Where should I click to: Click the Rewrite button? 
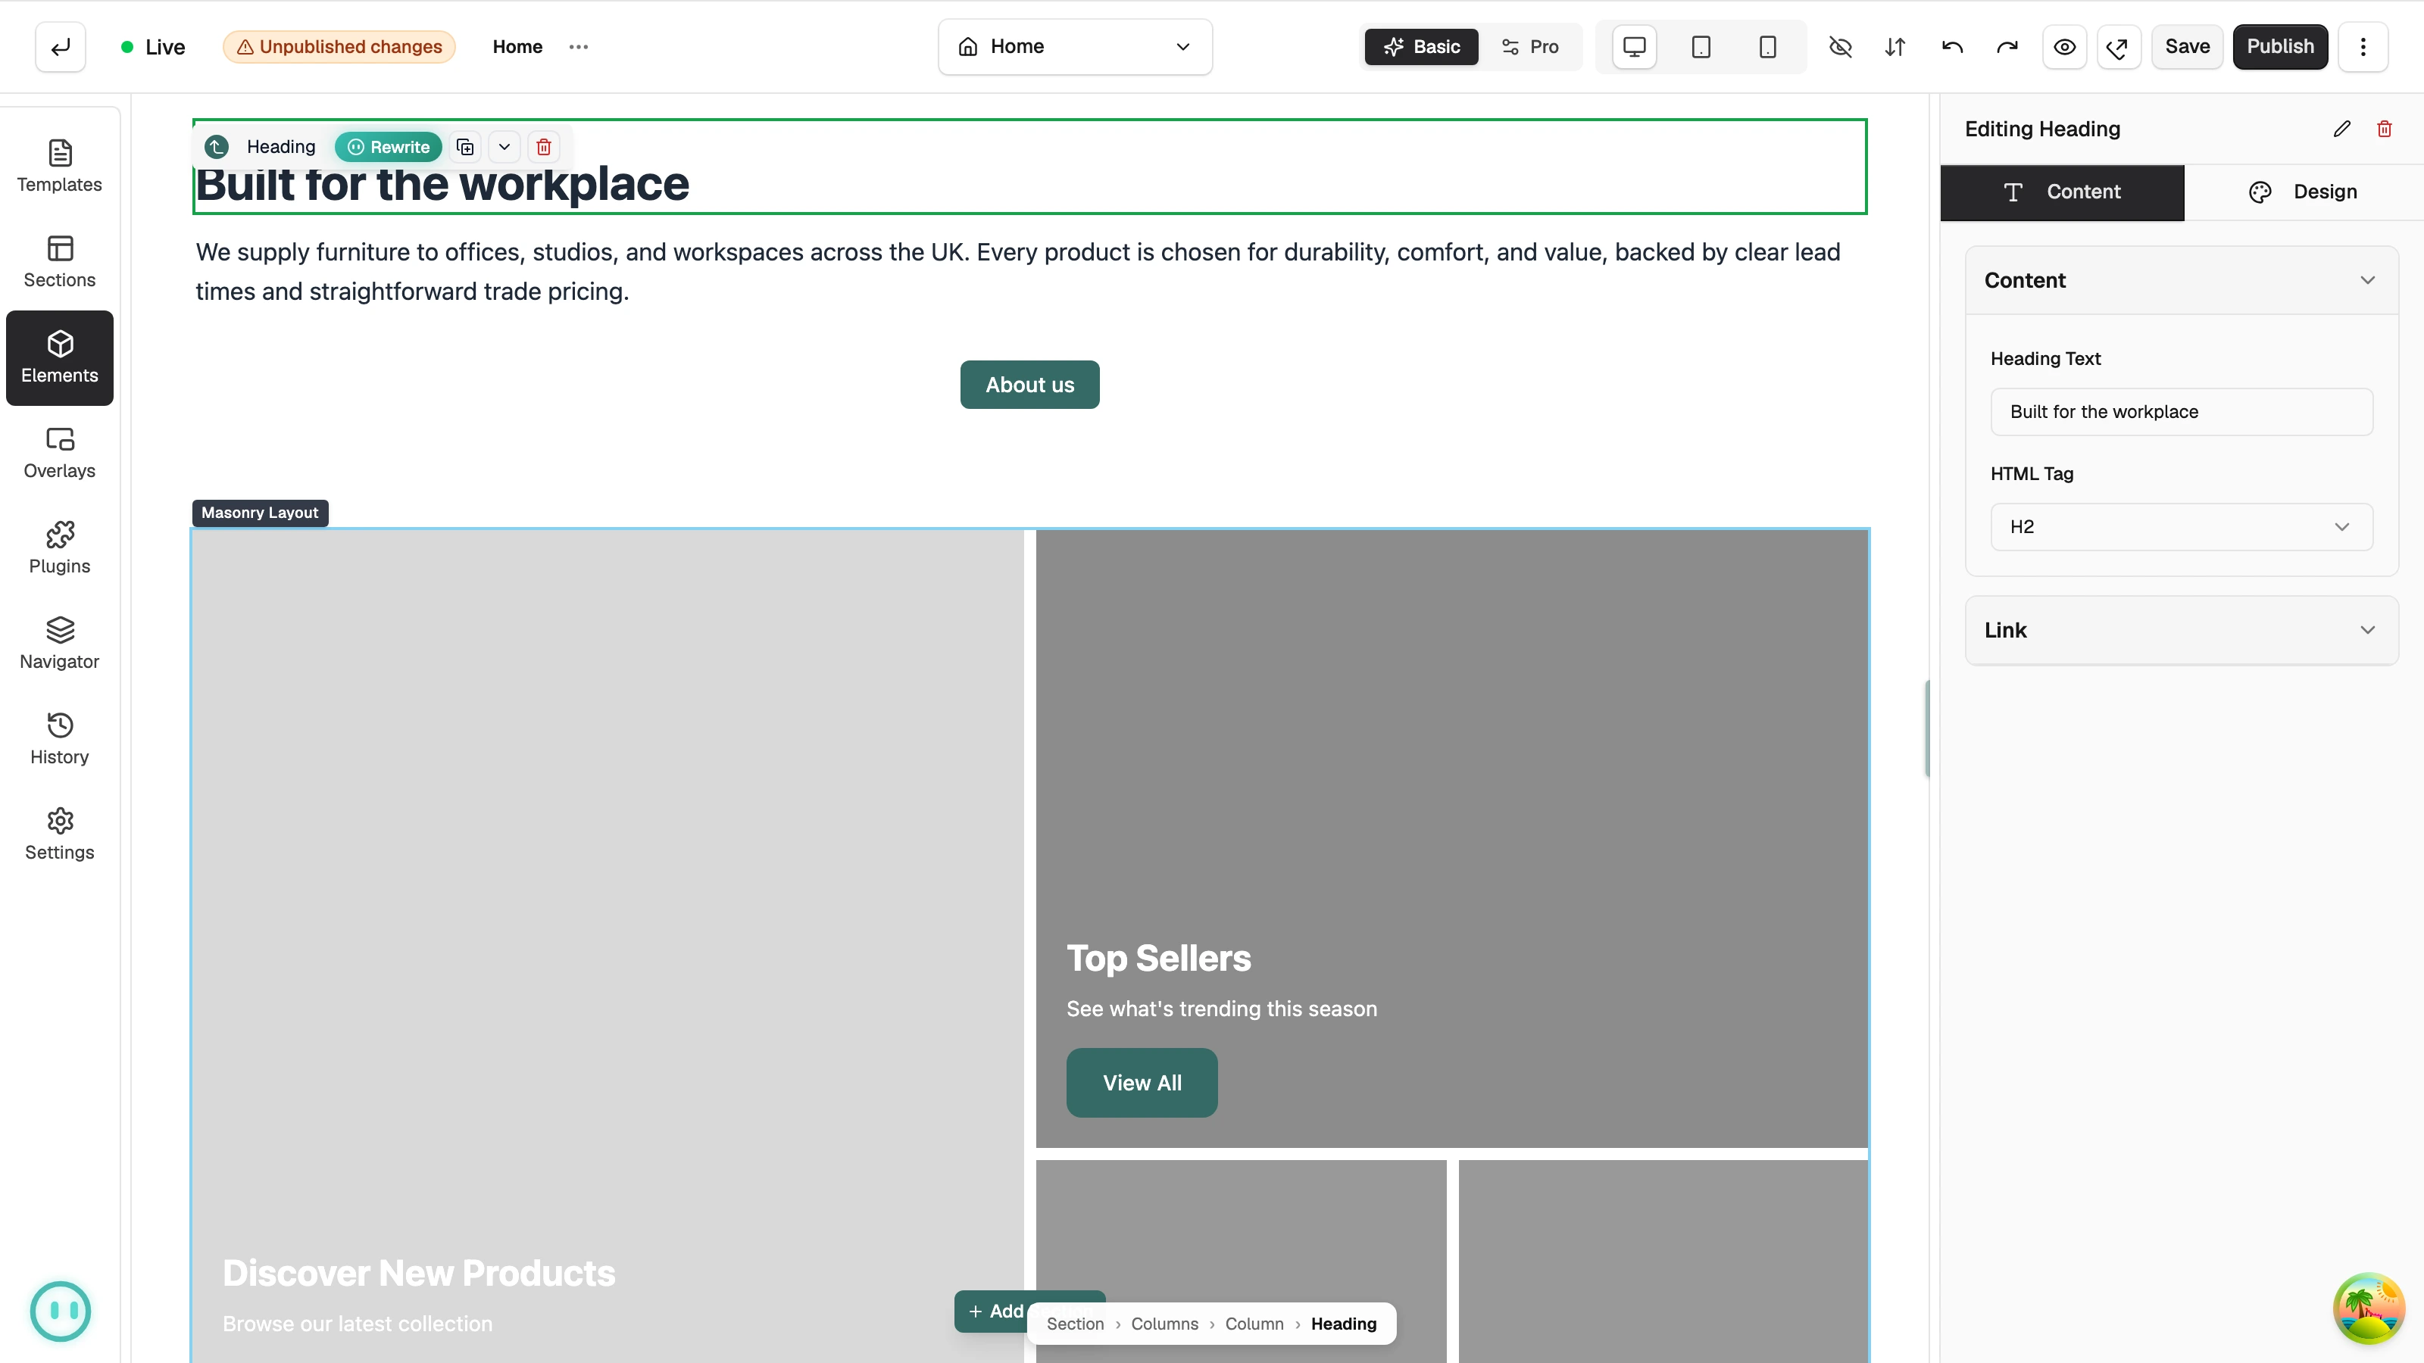(x=389, y=147)
